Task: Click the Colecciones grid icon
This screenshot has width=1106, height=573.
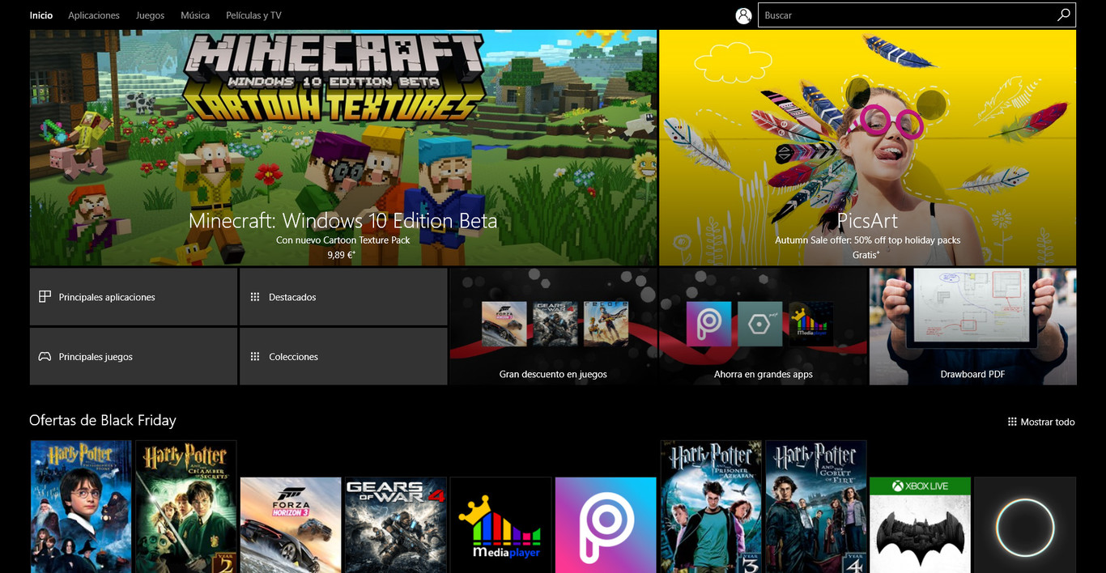Action: [x=254, y=356]
